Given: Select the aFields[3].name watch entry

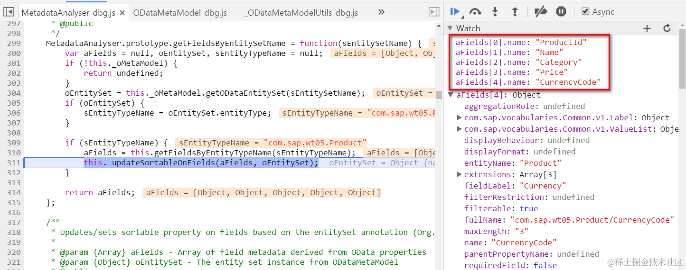Looking at the screenshot, I should click(x=512, y=72).
